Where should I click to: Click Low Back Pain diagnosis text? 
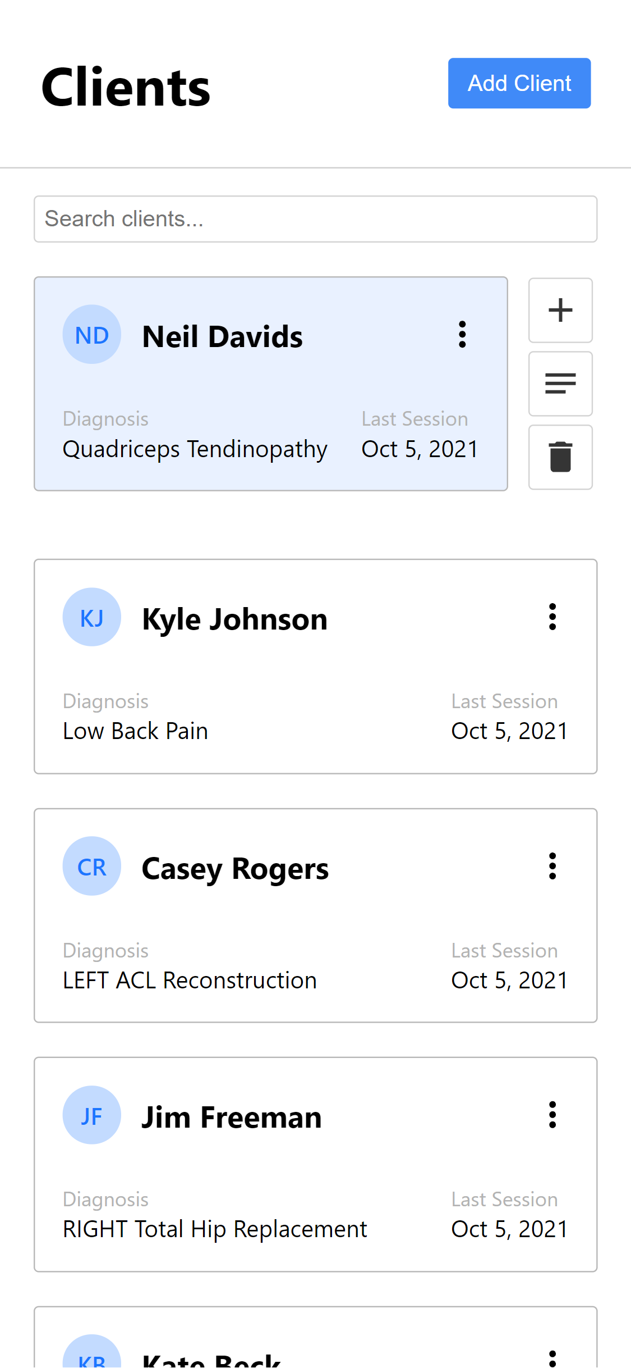click(135, 731)
